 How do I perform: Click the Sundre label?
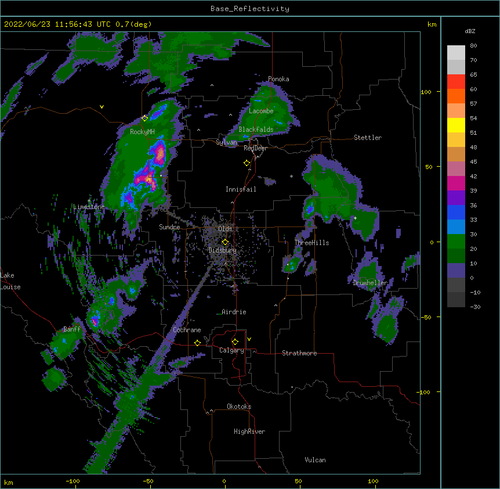pos(169,227)
